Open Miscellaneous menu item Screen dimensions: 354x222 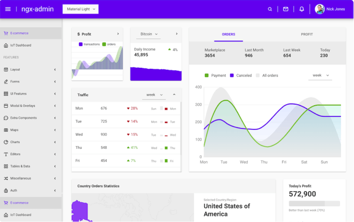[x=31, y=179]
